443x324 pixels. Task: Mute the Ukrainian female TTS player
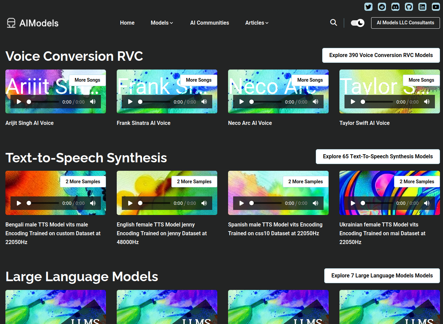coord(427,203)
